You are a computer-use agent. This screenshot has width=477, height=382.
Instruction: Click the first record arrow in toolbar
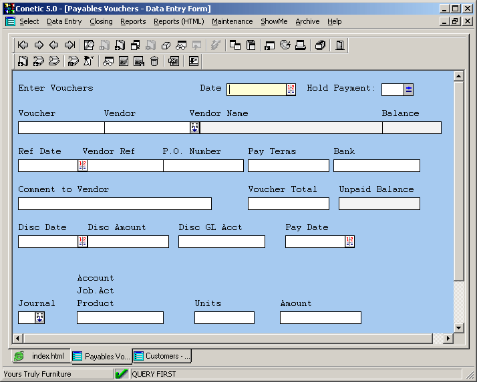coord(23,45)
